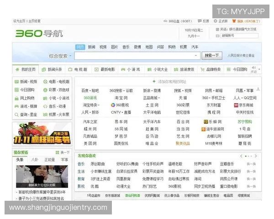Click the 主页修复 link

(x=34, y=21)
